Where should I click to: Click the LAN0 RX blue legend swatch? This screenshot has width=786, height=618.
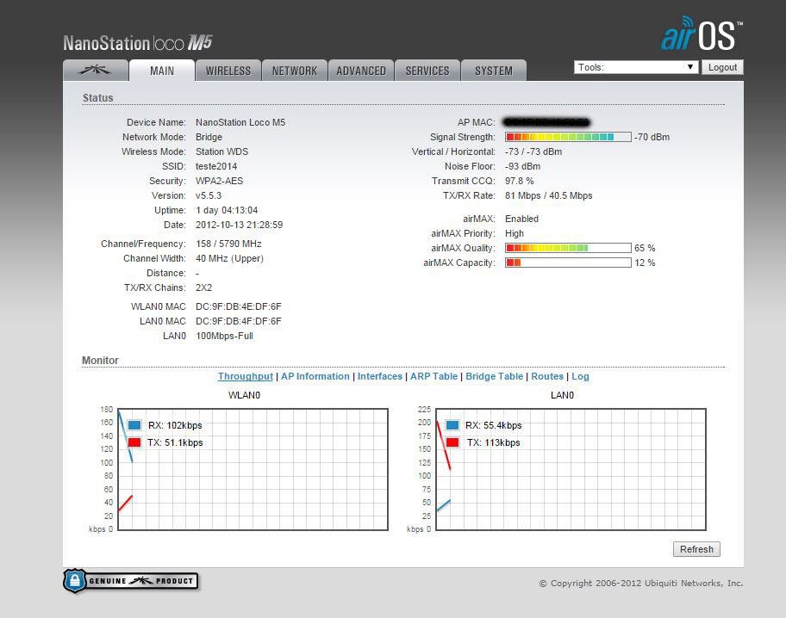click(452, 425)
